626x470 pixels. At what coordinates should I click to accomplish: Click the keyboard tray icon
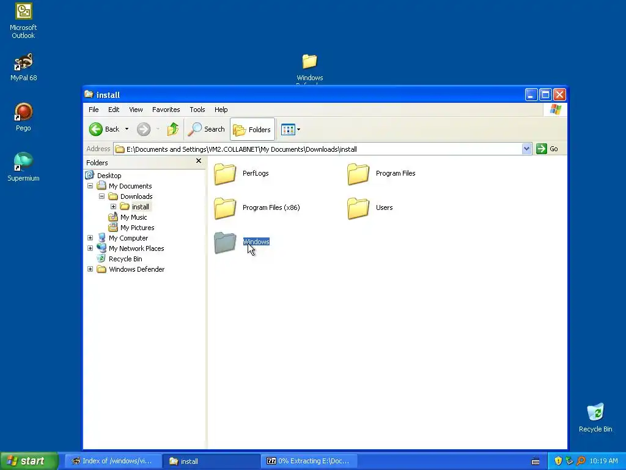pyautogui.click(x=536, y=461)
